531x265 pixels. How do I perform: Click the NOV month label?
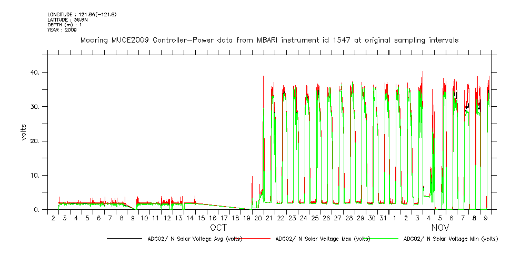[x=440, y=228]
